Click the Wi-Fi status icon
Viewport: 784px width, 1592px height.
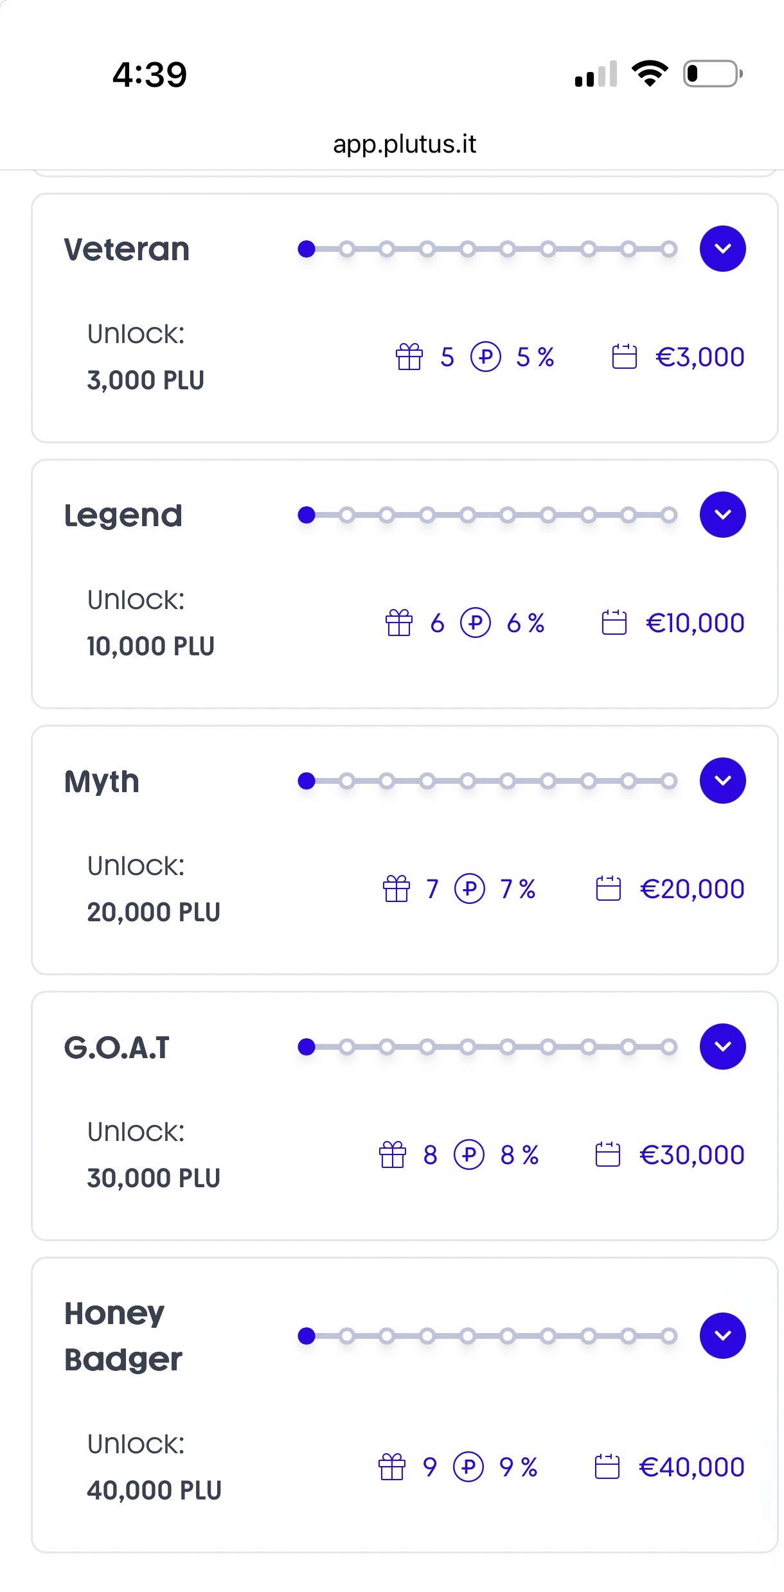click(x=650, y=73)
